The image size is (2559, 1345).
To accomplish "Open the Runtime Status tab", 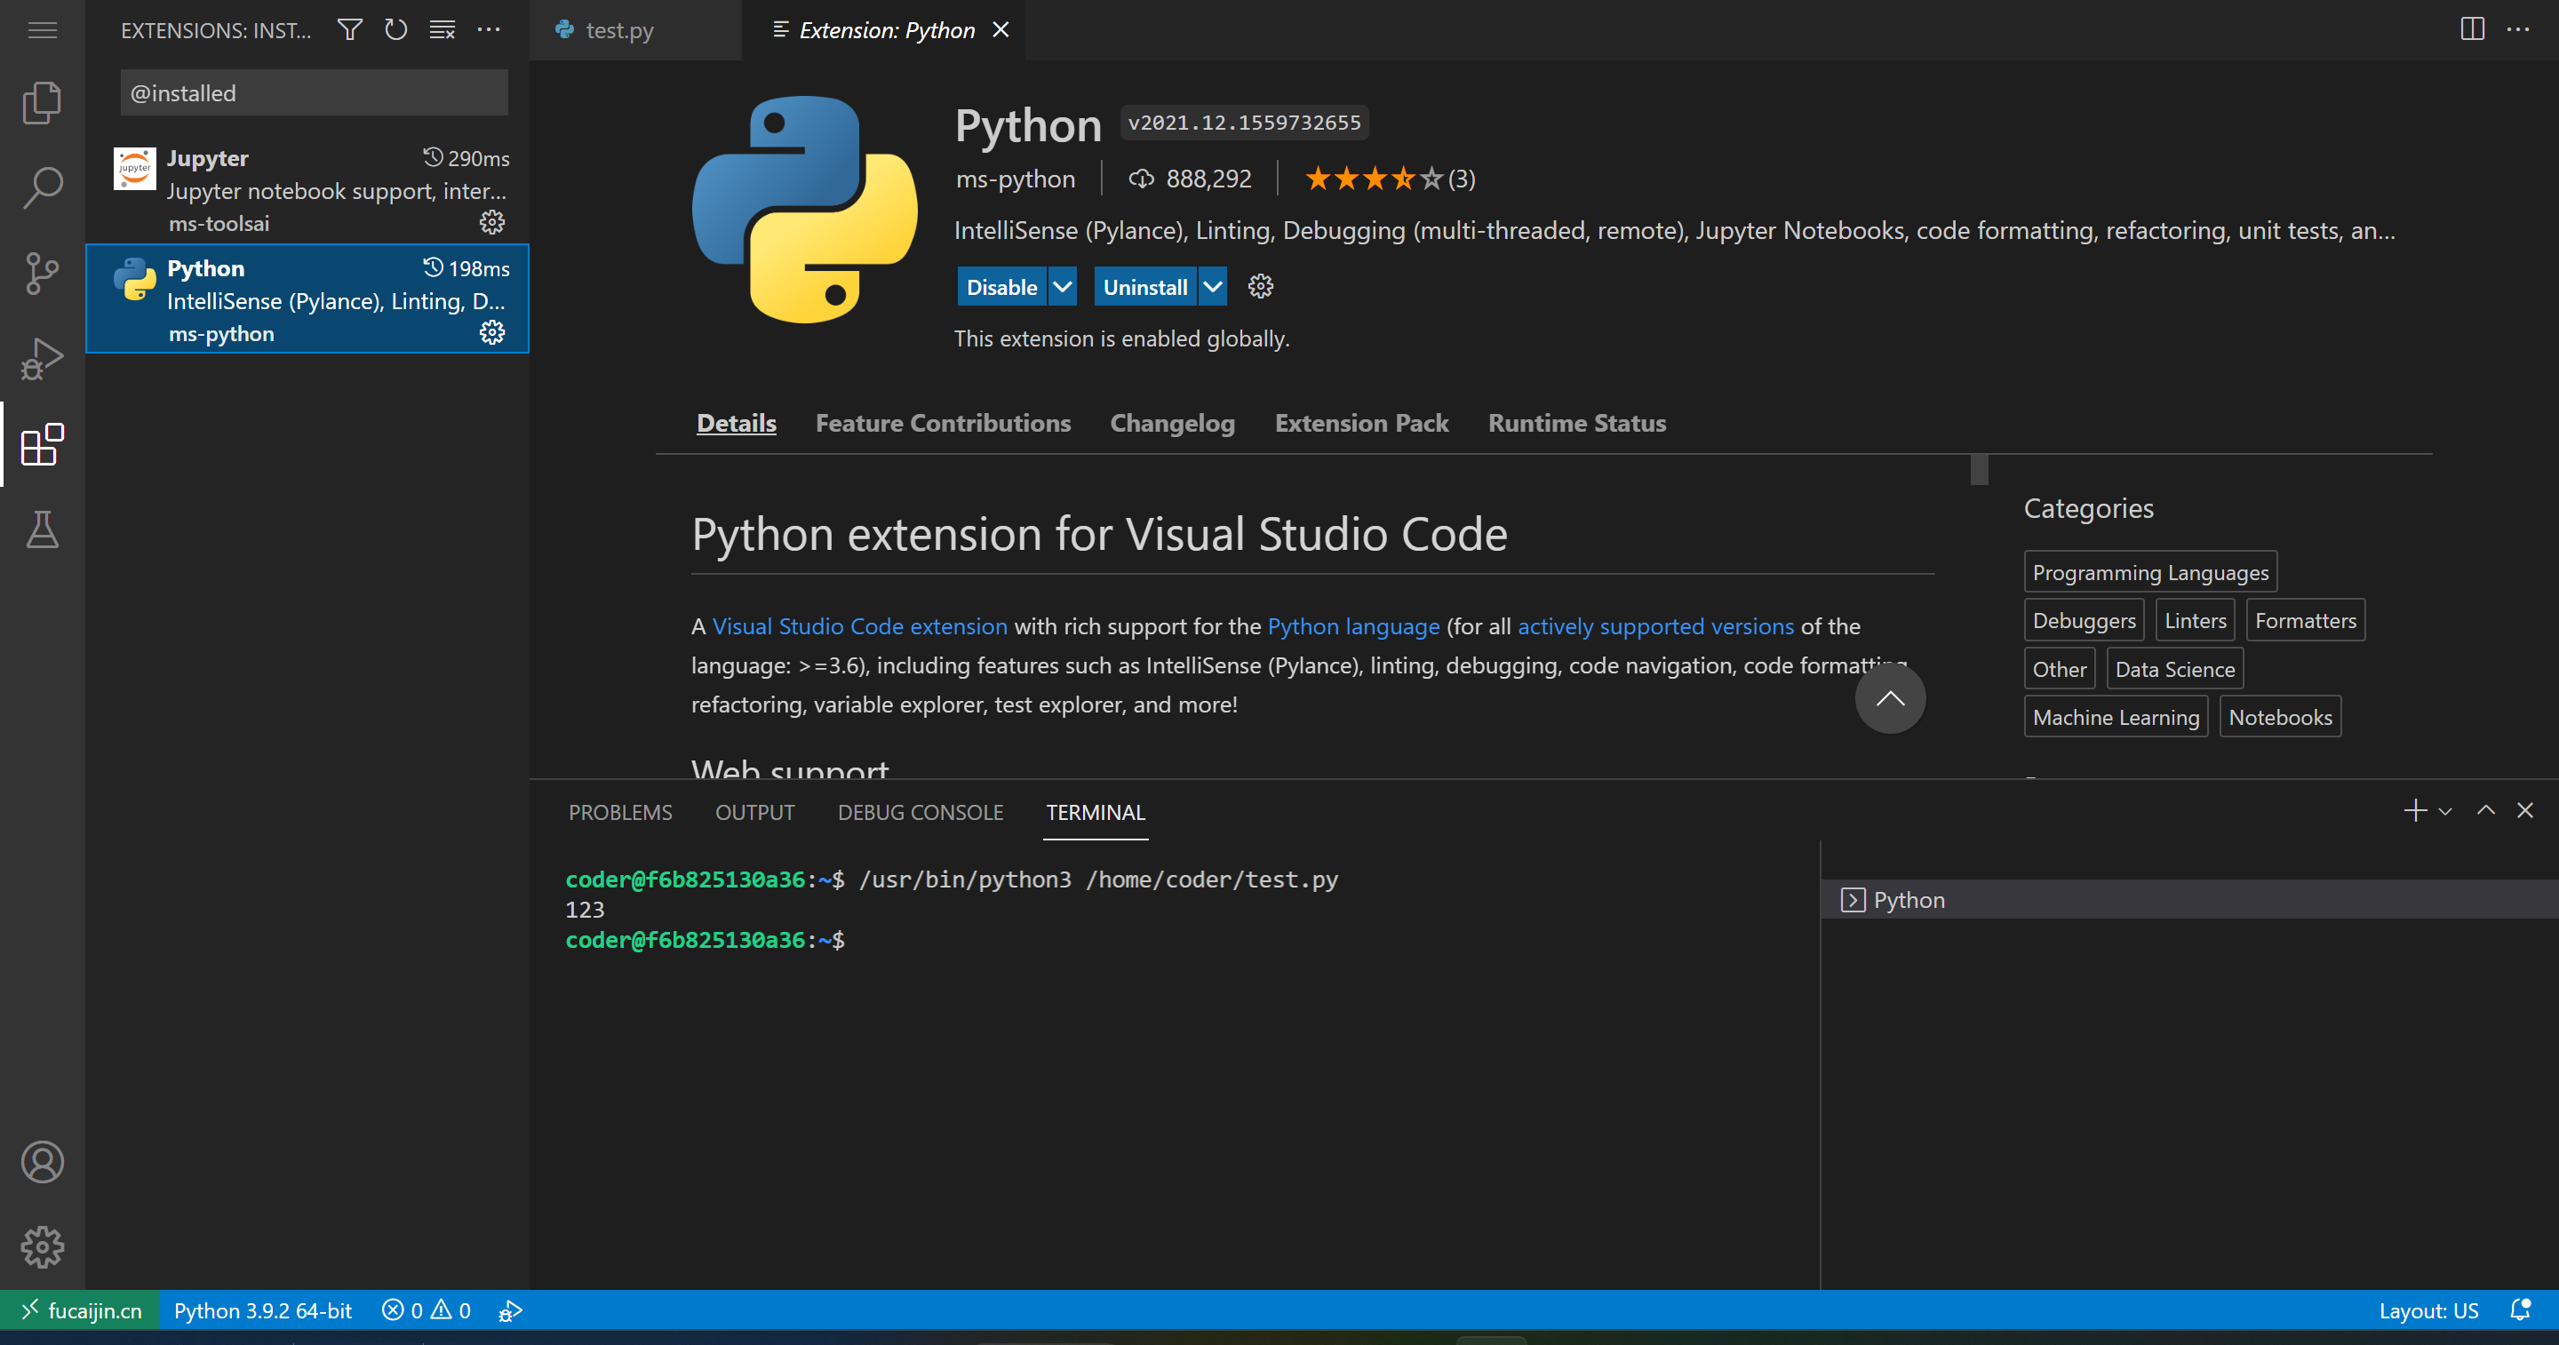I will tap(1576, 423).
